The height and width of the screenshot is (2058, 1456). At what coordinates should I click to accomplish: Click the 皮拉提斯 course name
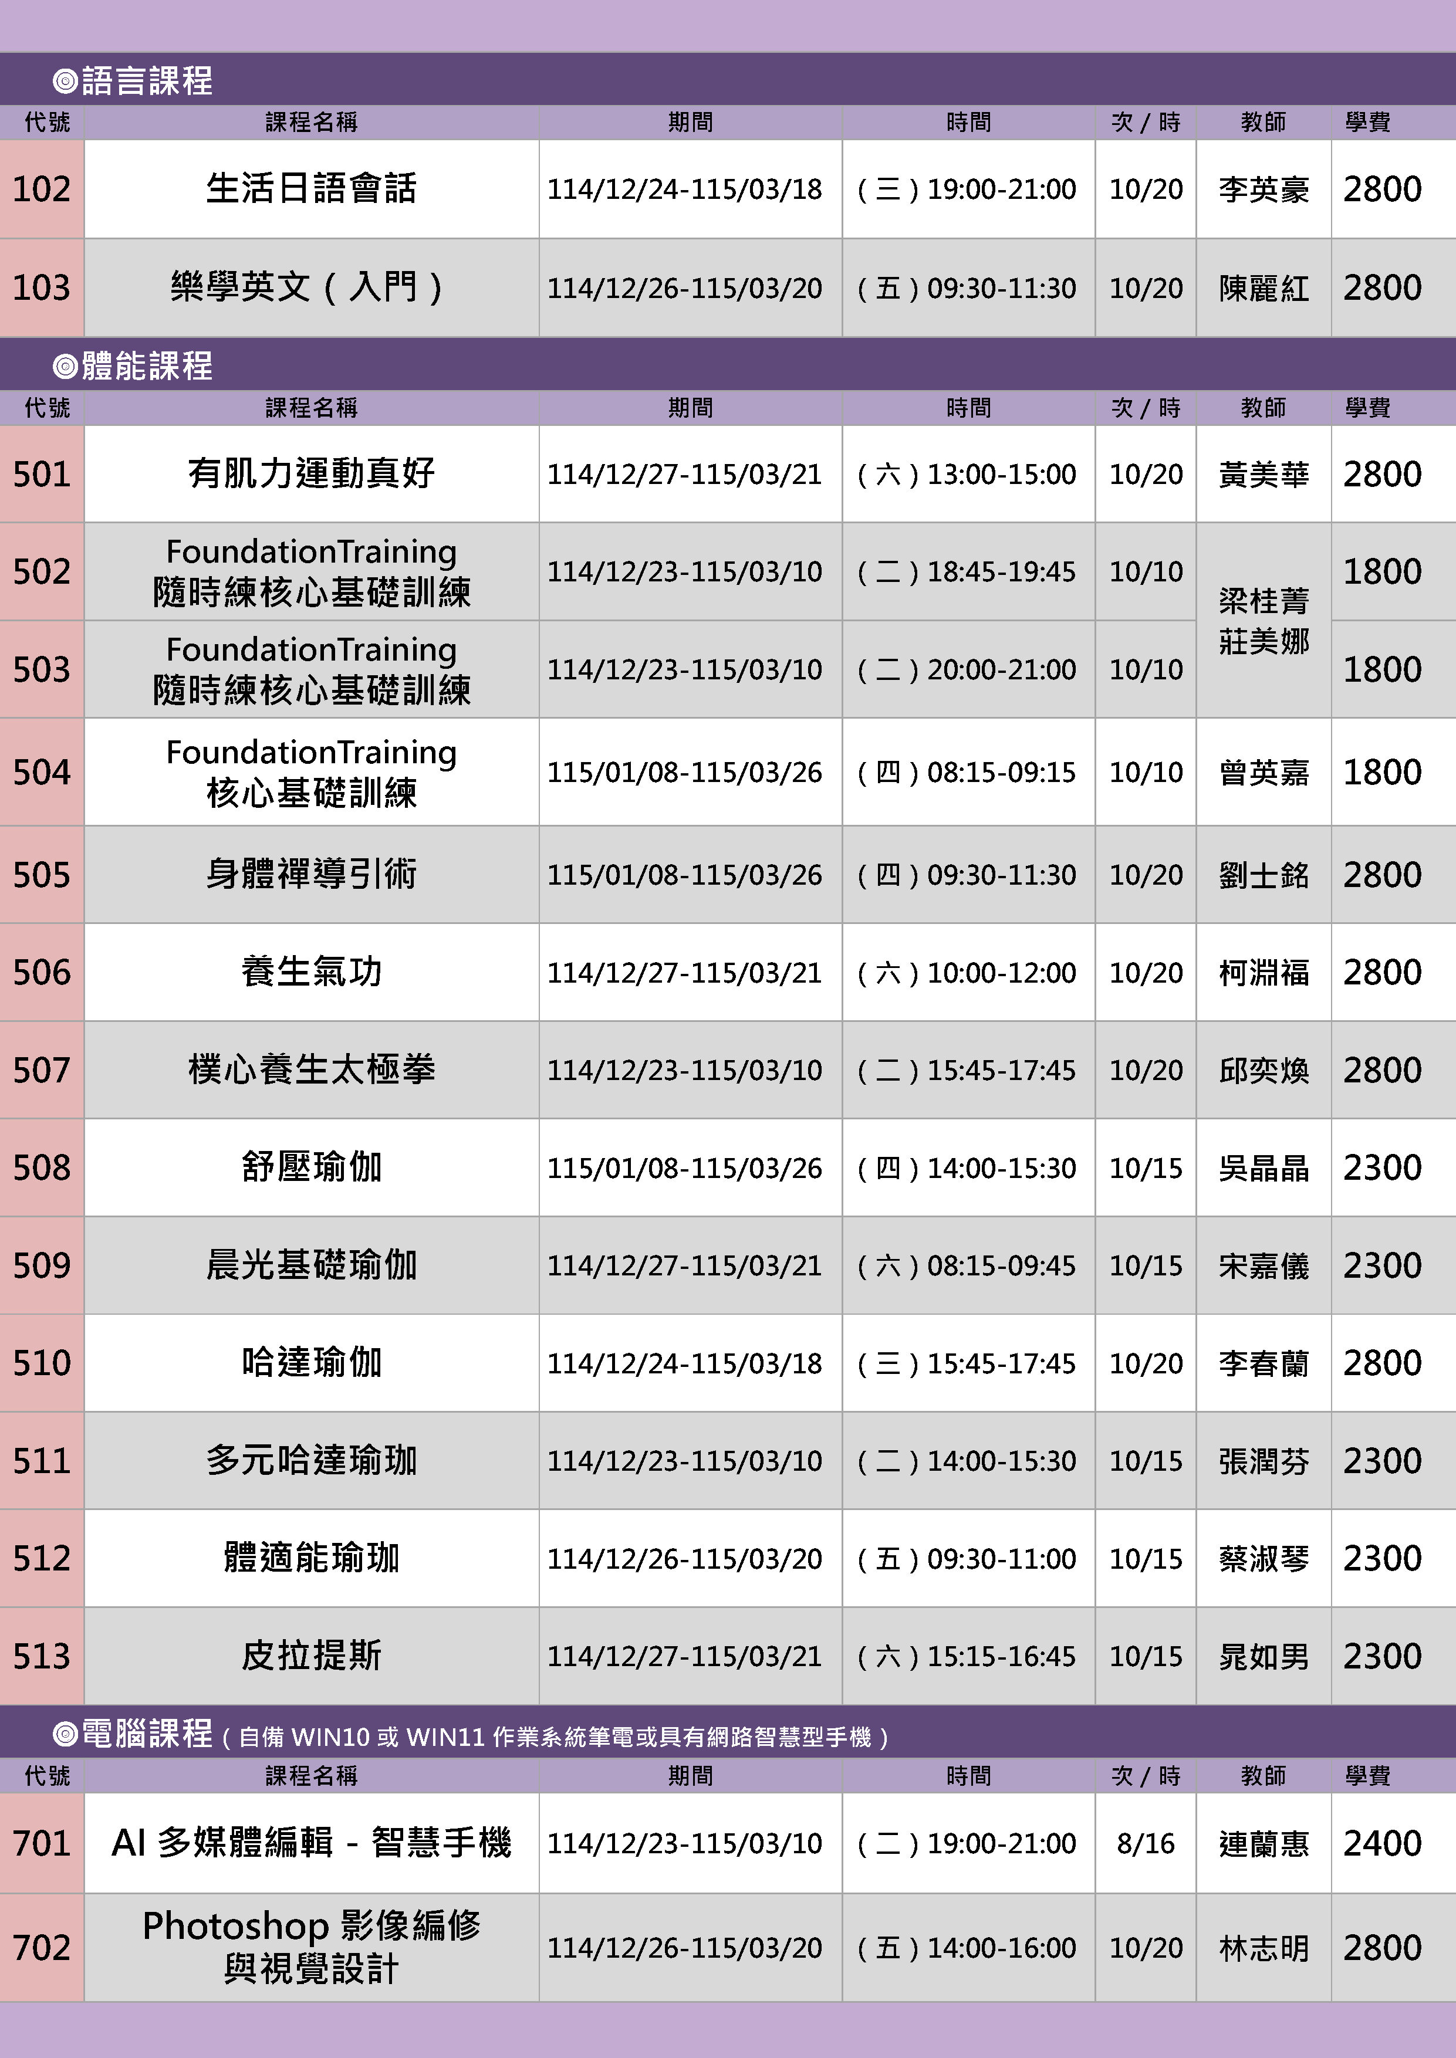point(311,1657)
